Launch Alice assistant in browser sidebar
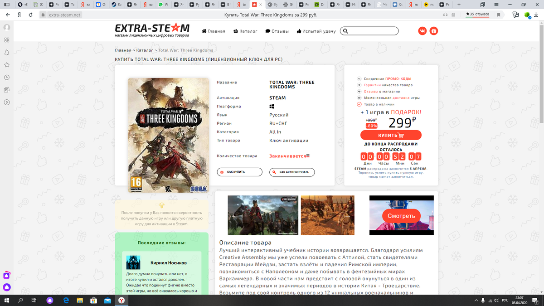This screenshot has width=544, height=306. click(x=7, y=287)
